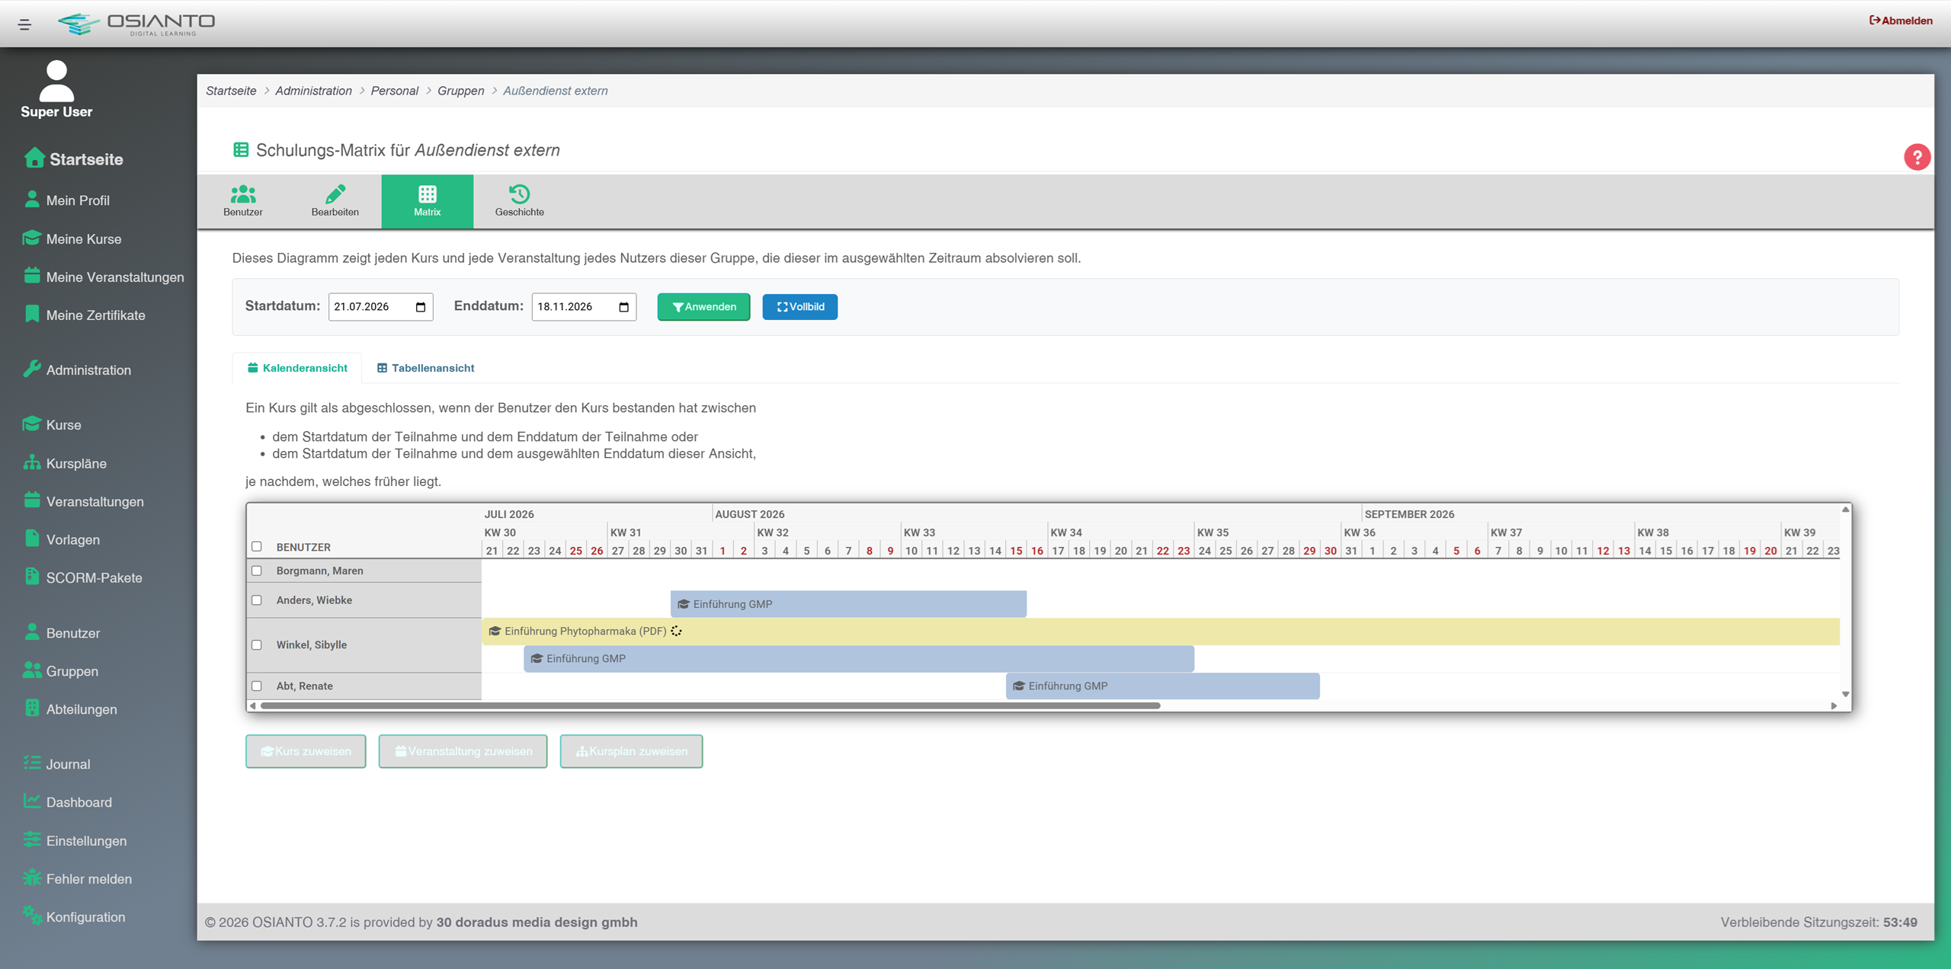Open Einführung Phytopharmaka (PDF) bar
1951x969 pixels.
[1160, 631]
